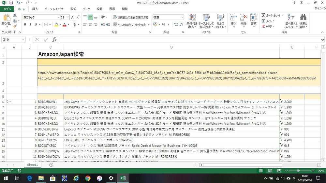The image size is (326, 183).
Task: Click merge and center (セルを結合して中央揃え)
Action: click(x=130, y=25)
